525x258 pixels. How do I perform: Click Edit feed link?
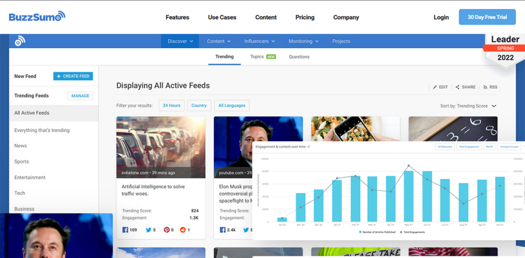click(440, 87)
